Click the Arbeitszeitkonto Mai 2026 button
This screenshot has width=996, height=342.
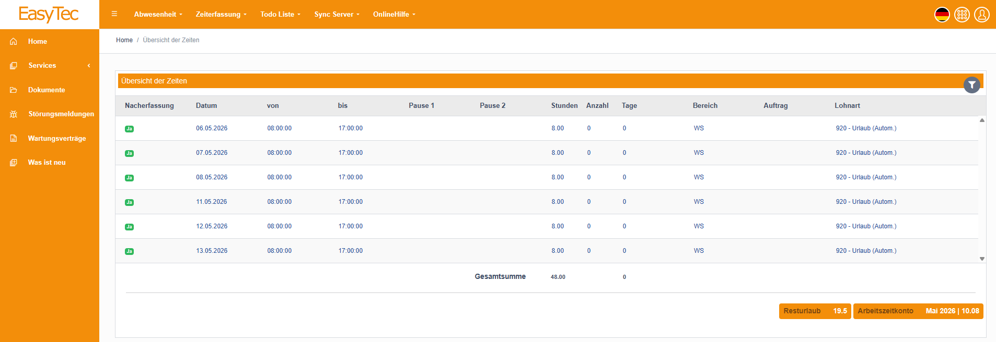[918, 311]
